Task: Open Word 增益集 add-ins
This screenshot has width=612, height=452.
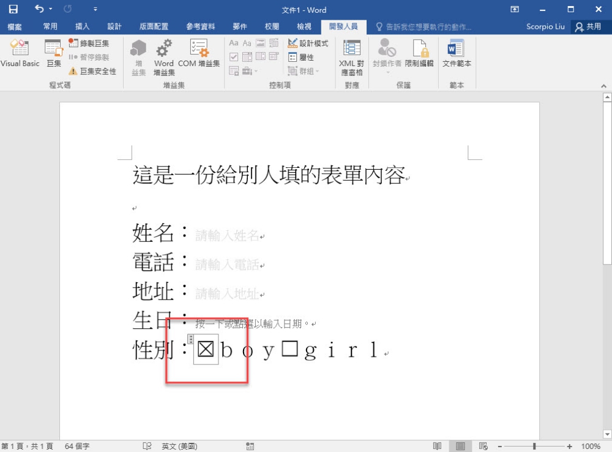Action: coord(164,58)
